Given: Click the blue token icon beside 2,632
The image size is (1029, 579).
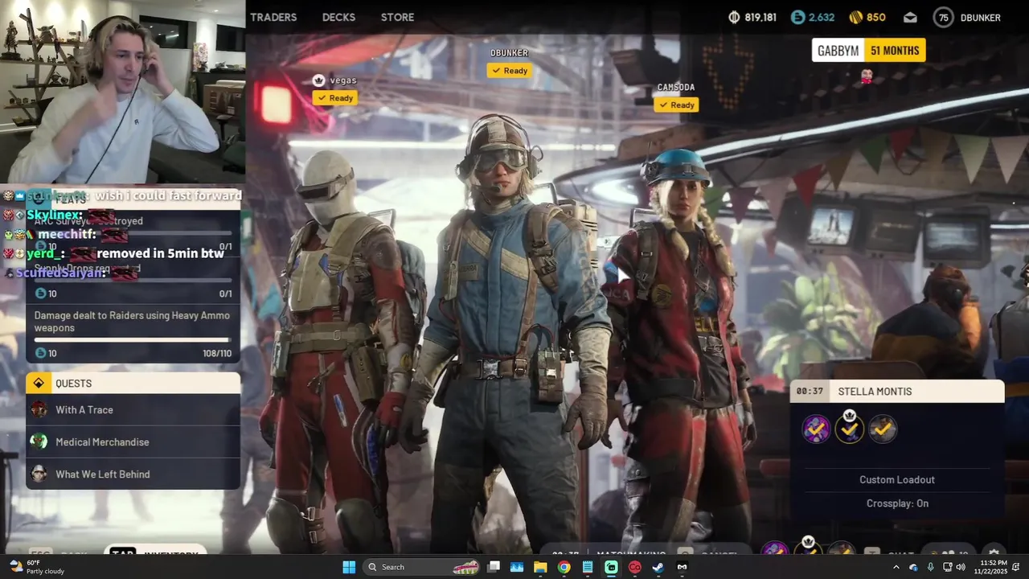Looking at the screenshot, I should tap(797, 17).
